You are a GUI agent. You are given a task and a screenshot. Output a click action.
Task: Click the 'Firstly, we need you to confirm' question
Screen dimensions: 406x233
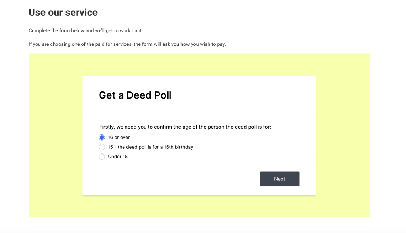[185, 127]
